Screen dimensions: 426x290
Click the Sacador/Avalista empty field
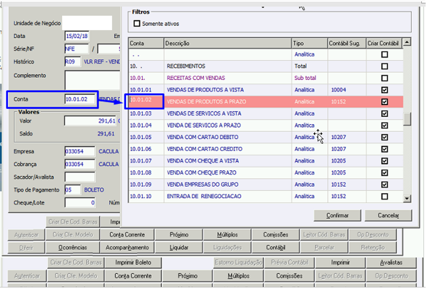coord(80,177)
